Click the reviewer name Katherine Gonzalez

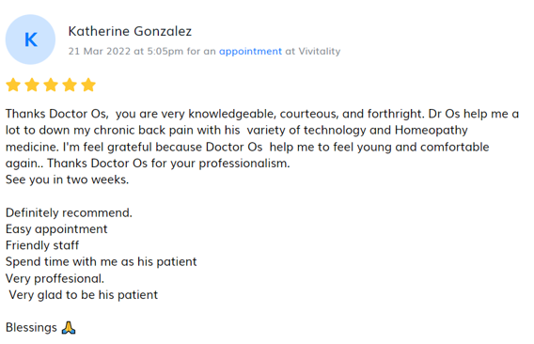point(130,31)
